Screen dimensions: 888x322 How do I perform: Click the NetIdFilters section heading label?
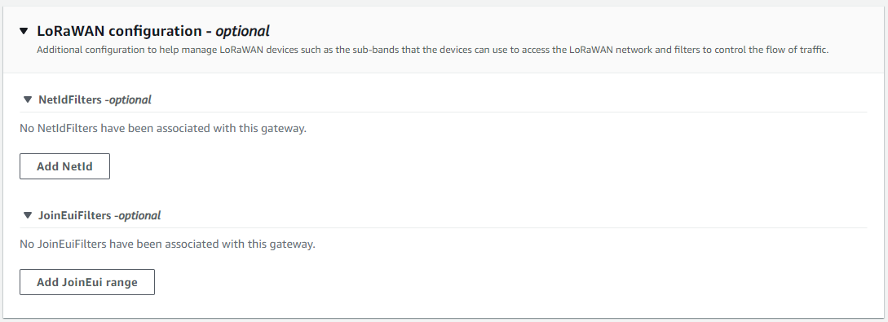pos(95,99)
